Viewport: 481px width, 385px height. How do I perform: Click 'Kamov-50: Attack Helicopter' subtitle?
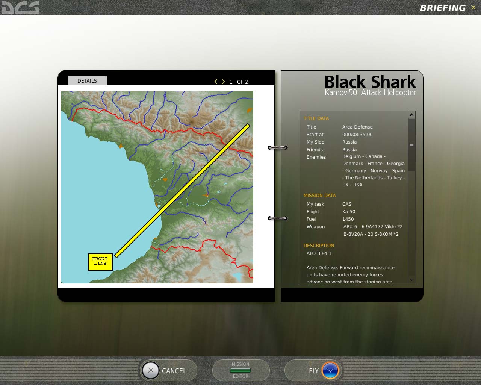tap(370, 92)
